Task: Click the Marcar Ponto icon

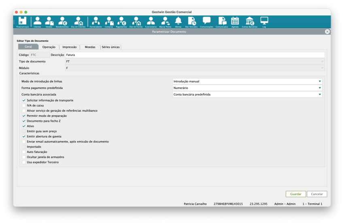Action: tap(165, 21)
